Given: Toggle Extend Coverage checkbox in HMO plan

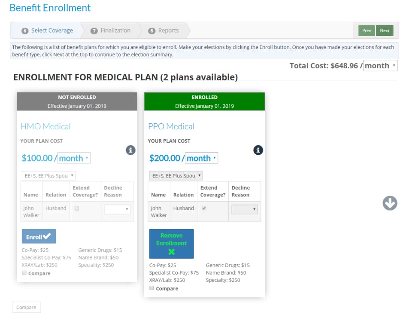Looking at the screenshot, I should coord(77,208).
